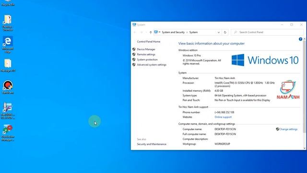Click the manufacturer value Tin Hoc Nam Anh
307x173 pixels.
224,78
